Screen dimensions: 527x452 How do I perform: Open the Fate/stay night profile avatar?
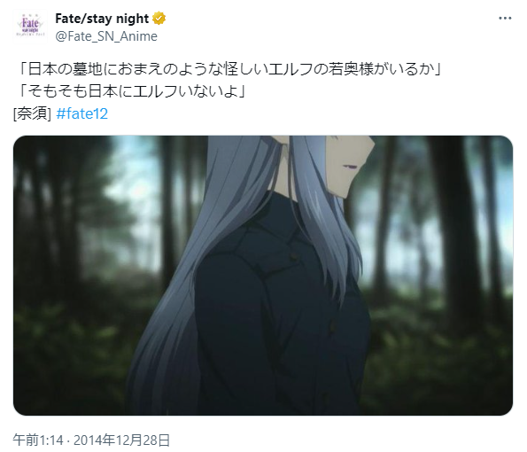coord(30,27)
